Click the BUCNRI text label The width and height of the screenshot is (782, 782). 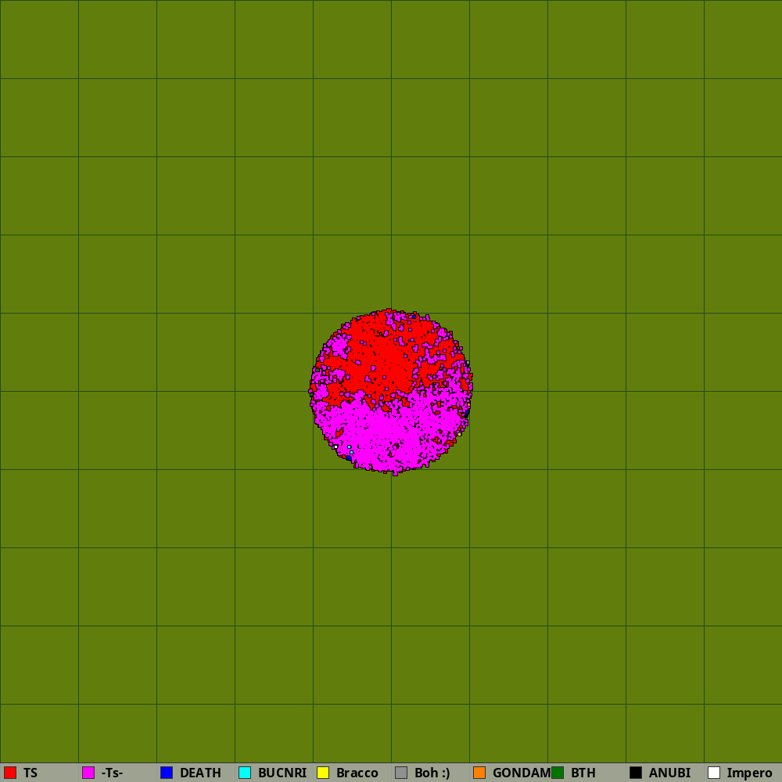282,773
